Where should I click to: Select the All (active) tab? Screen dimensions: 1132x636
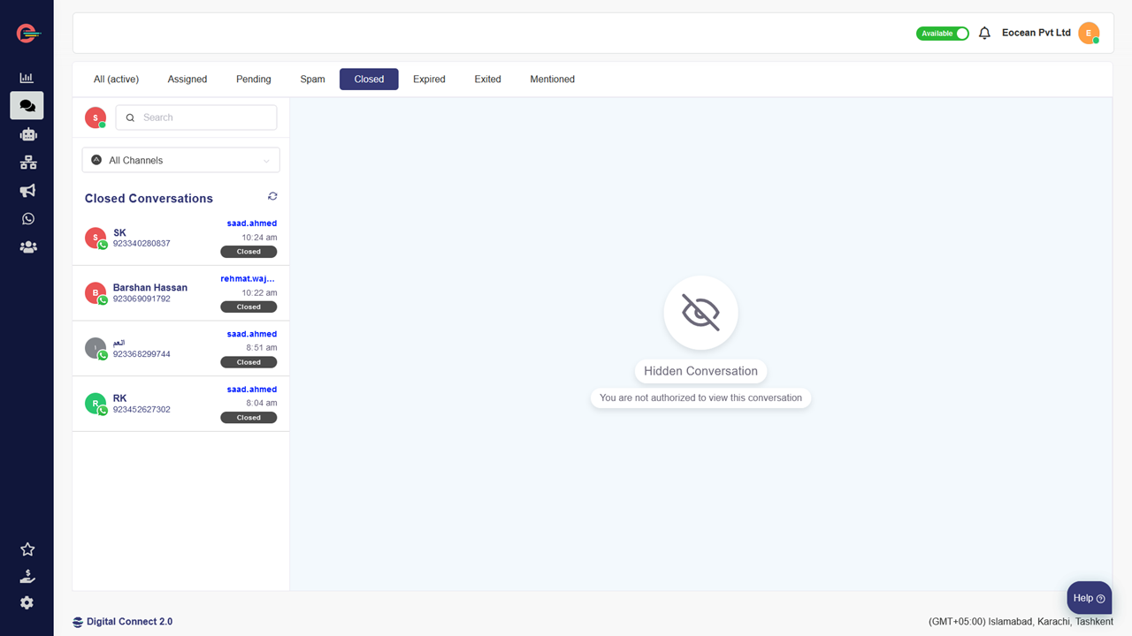[116, 79]
